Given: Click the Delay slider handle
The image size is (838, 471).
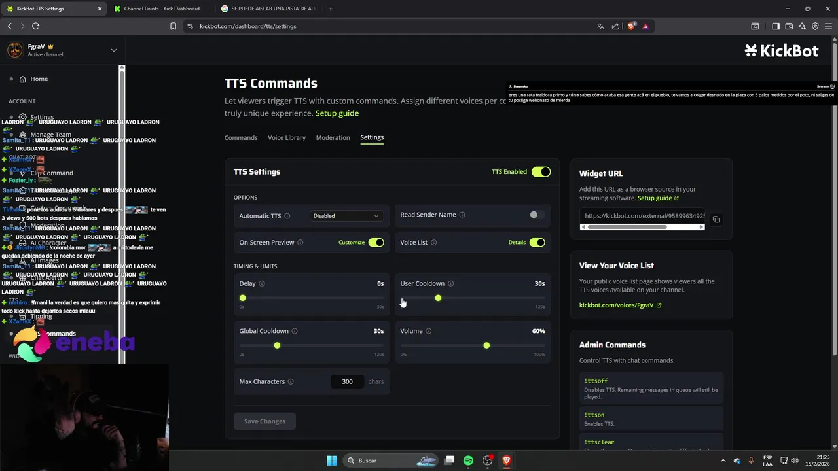Looking at the screenshot, I should [x=242, y=298].
